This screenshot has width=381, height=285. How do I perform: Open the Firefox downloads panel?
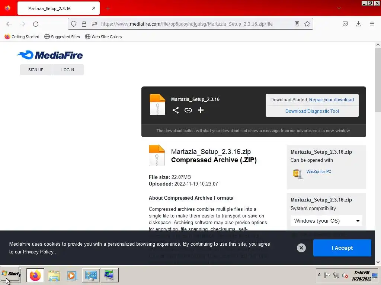click(x=358, y=24)
